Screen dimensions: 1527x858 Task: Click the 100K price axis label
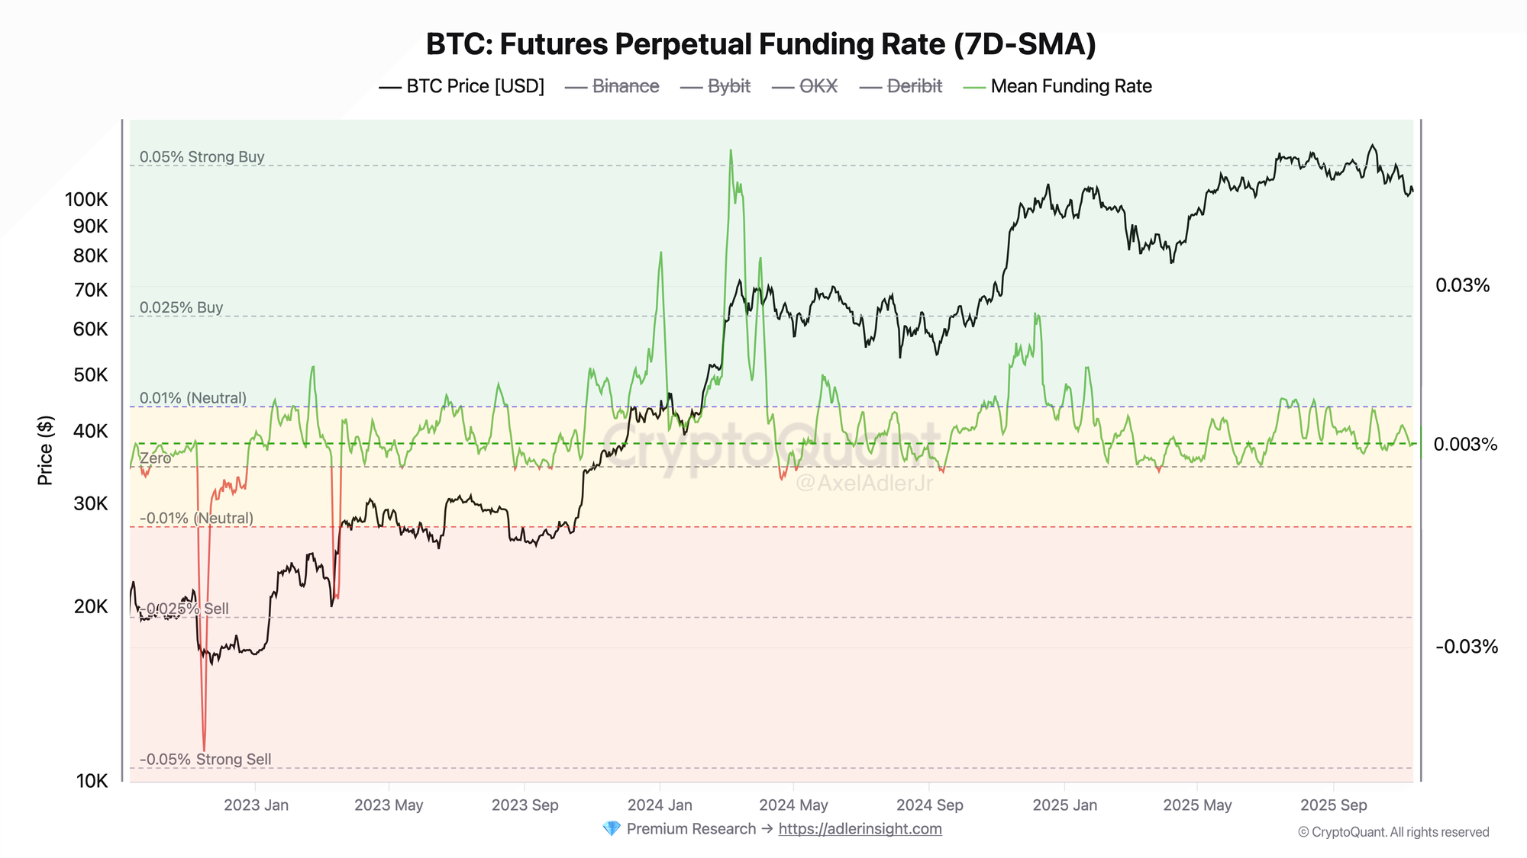[x=86, y=200]
